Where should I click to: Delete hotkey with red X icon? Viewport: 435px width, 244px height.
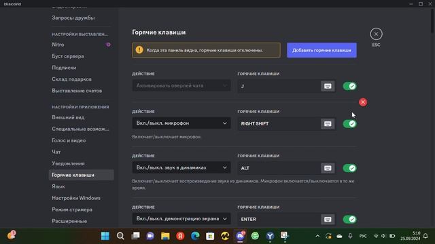[x=362, y=102]
